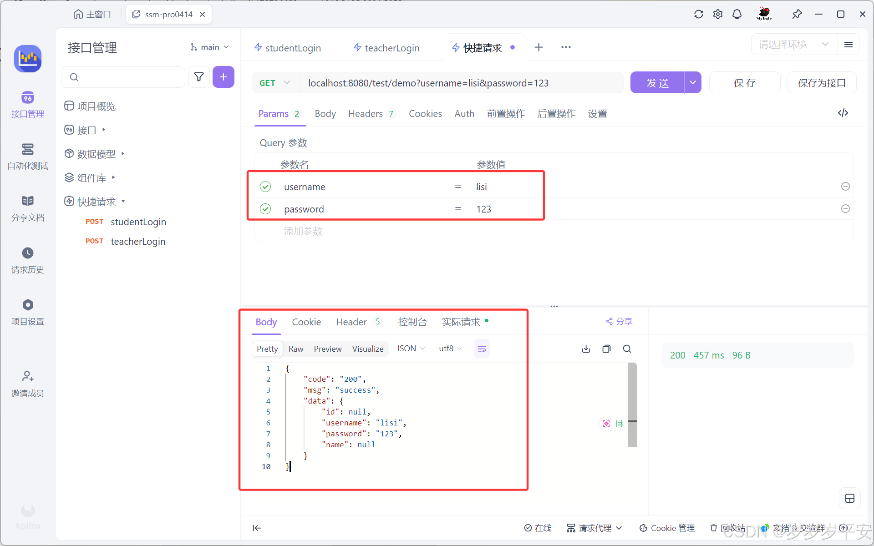Search within the response body
The image size is (874, 546).
[627, 349]
